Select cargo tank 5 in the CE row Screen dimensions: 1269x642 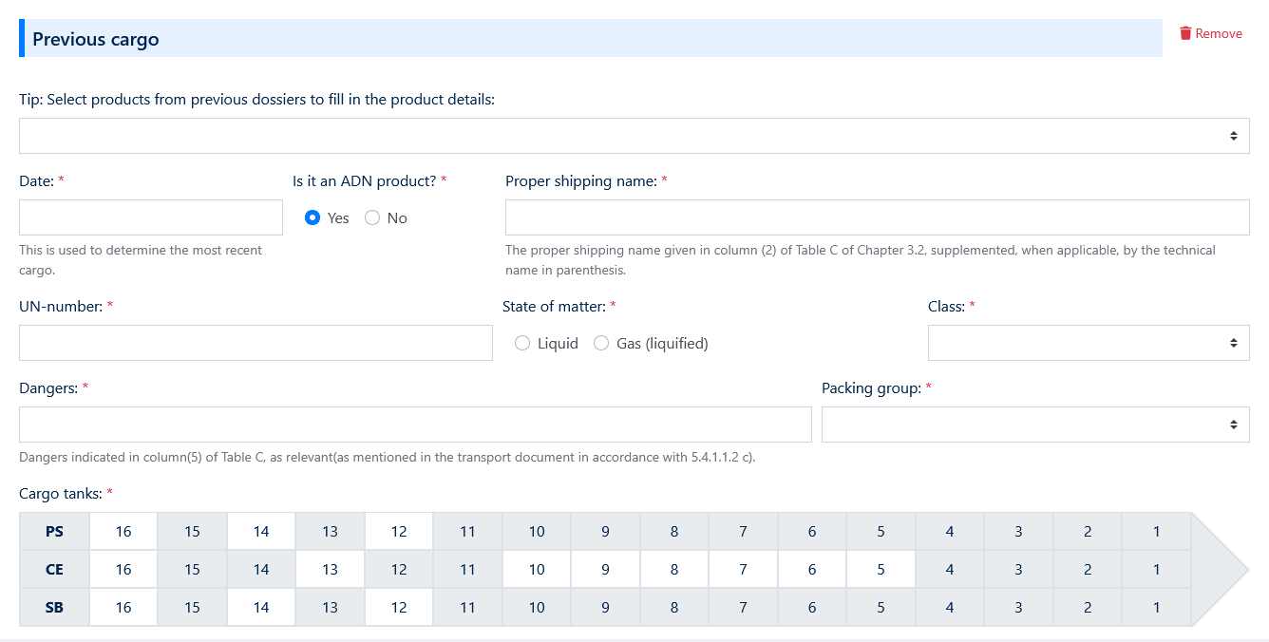[x=881, y=569]
